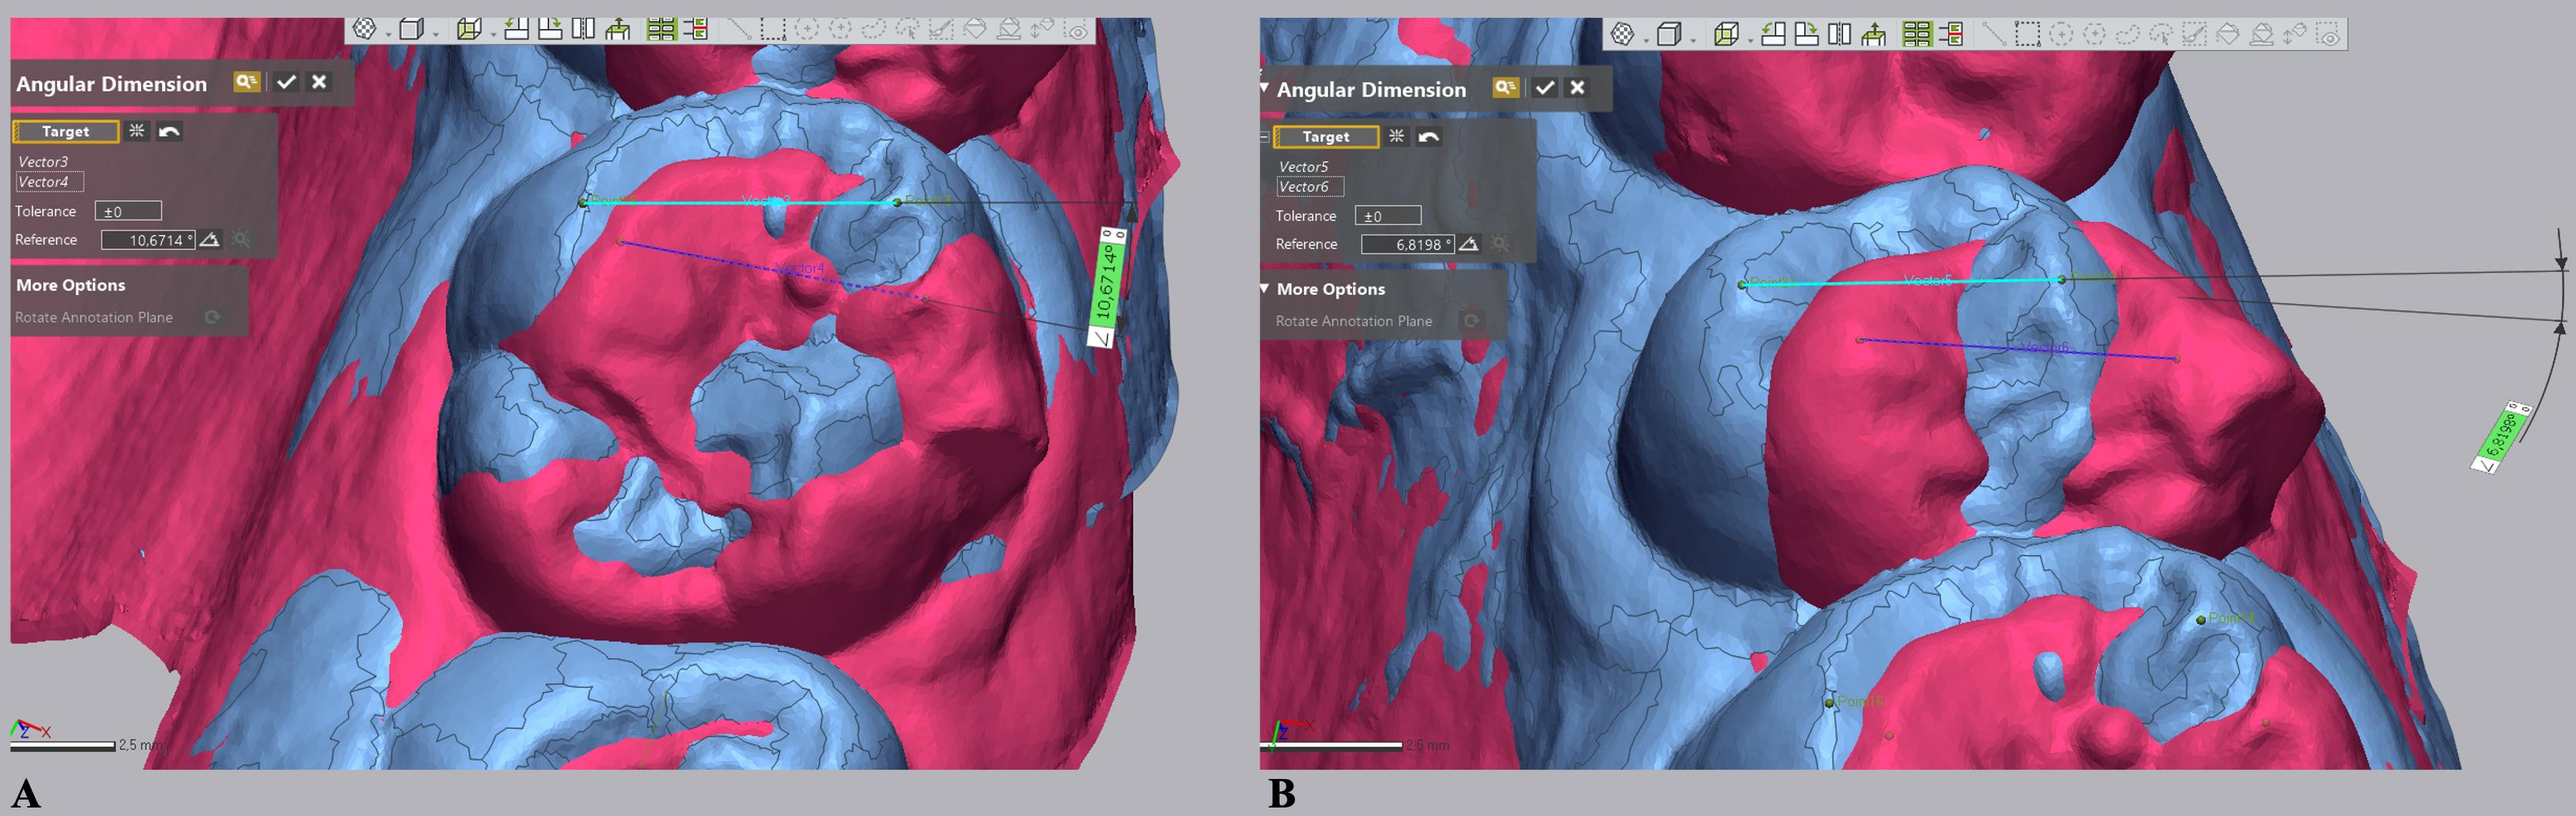Select Vector4 in panel A target list
The width and height of the screenshot is (2576, 816).
point(49,182)
